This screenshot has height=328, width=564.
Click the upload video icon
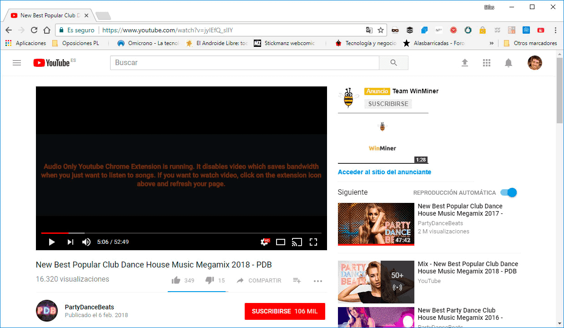point(465,63)
